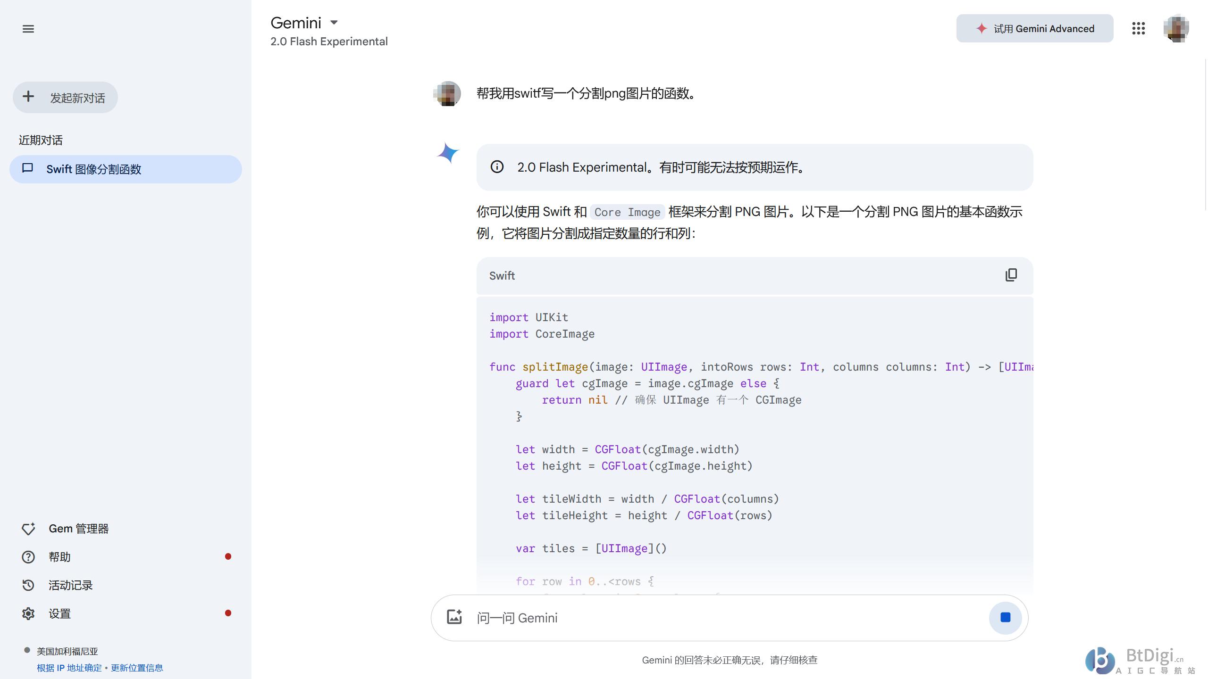Click the user prompt text about png splitting

coord(587,93)
